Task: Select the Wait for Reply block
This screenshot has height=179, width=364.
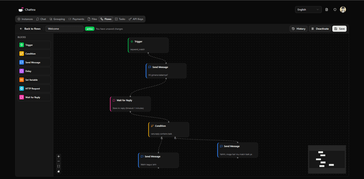Action: (34, 97)
